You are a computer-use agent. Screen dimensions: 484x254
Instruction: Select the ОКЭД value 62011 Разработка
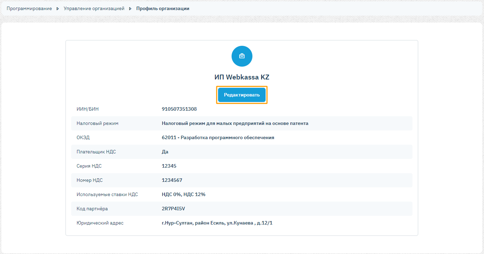point(218,137)
